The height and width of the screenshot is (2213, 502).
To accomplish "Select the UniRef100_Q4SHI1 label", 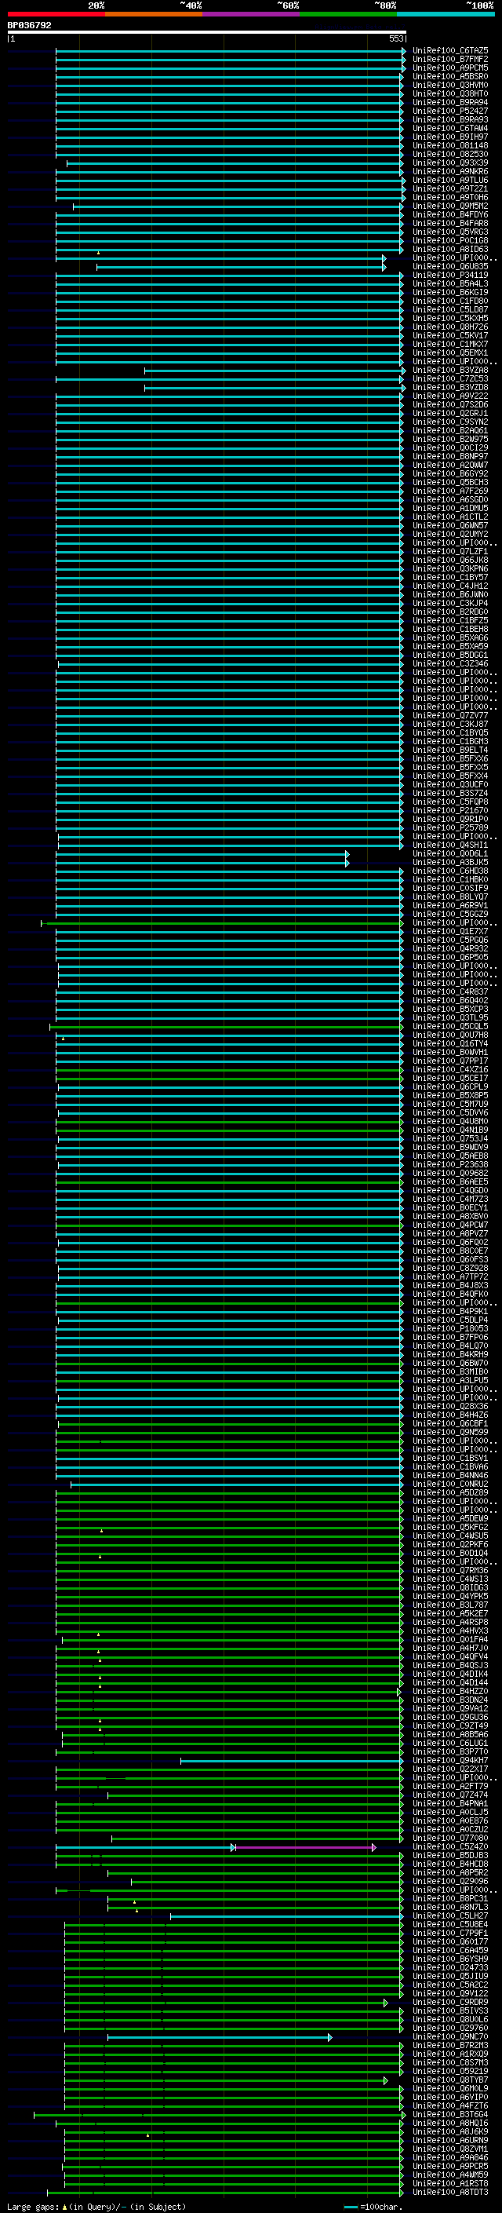I will click(449, 845).
